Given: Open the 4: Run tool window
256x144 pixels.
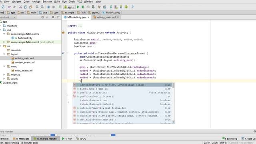Looking at the screenshot, I should pos(67,139).
